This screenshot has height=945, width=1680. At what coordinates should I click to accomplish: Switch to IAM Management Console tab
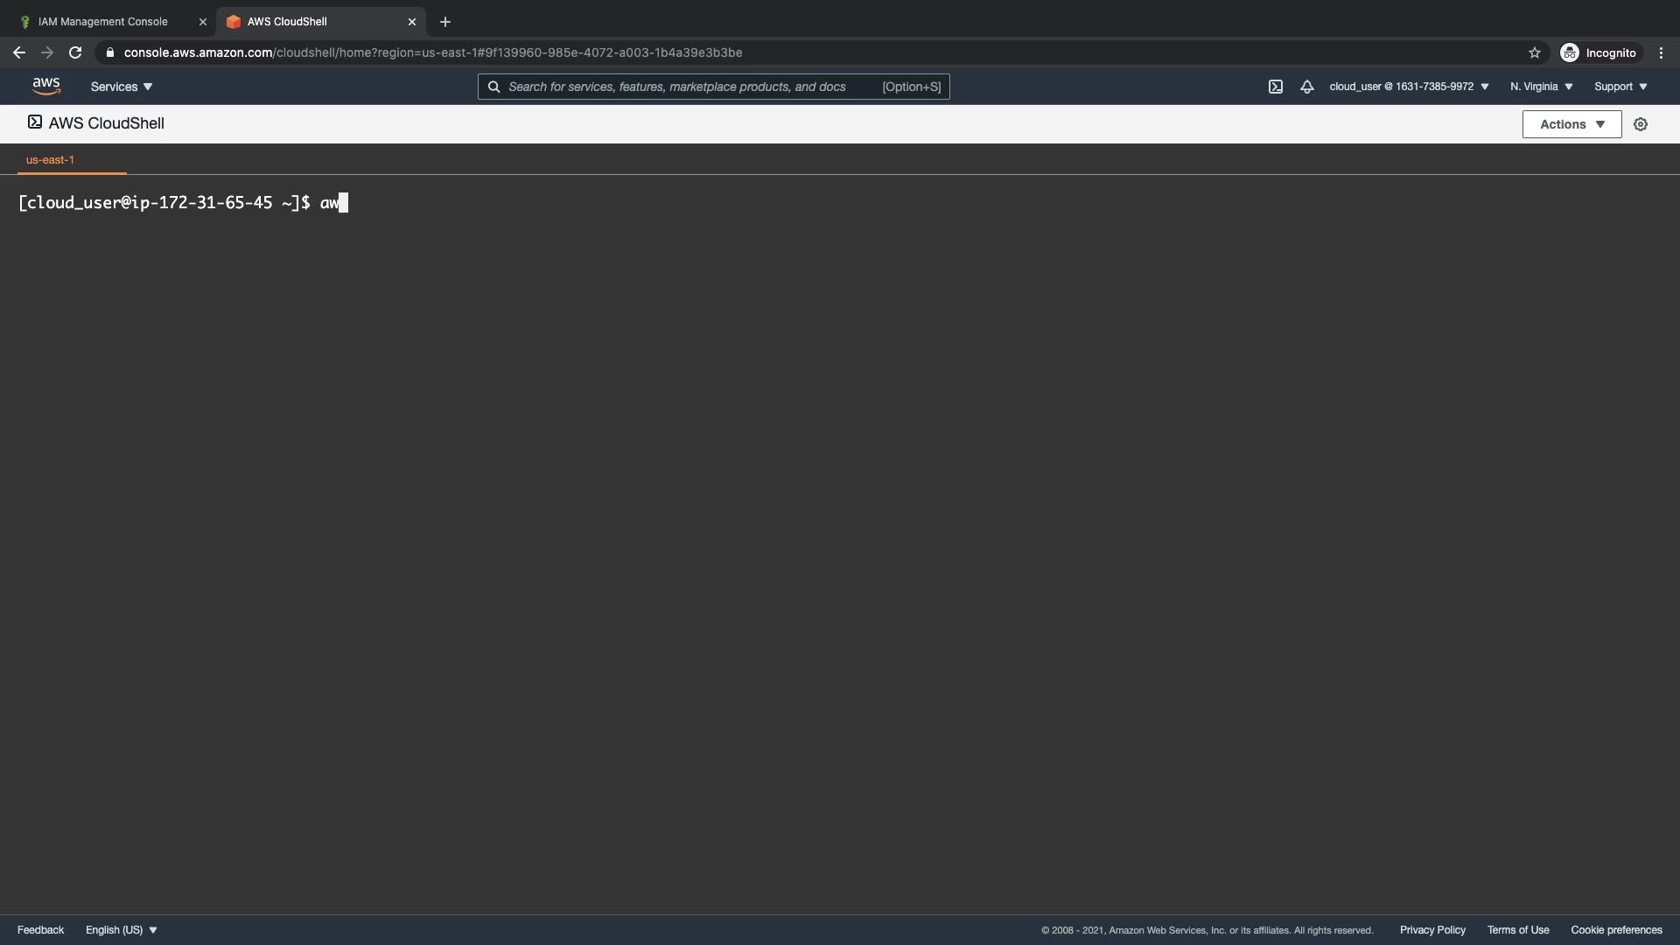[x=103, y=22]
